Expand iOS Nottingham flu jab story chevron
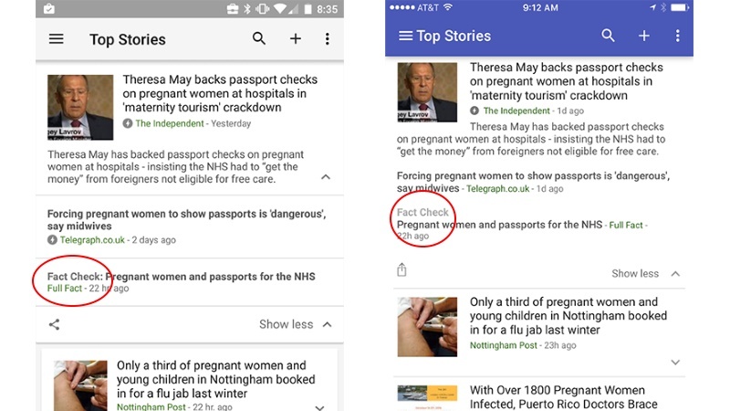 coord(675,362)
